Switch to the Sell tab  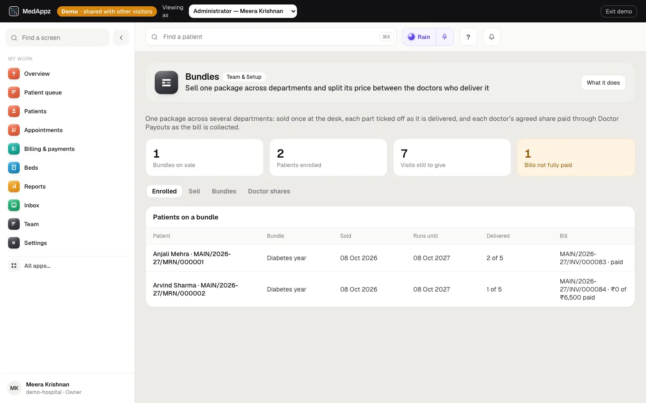tap(194, 191)
